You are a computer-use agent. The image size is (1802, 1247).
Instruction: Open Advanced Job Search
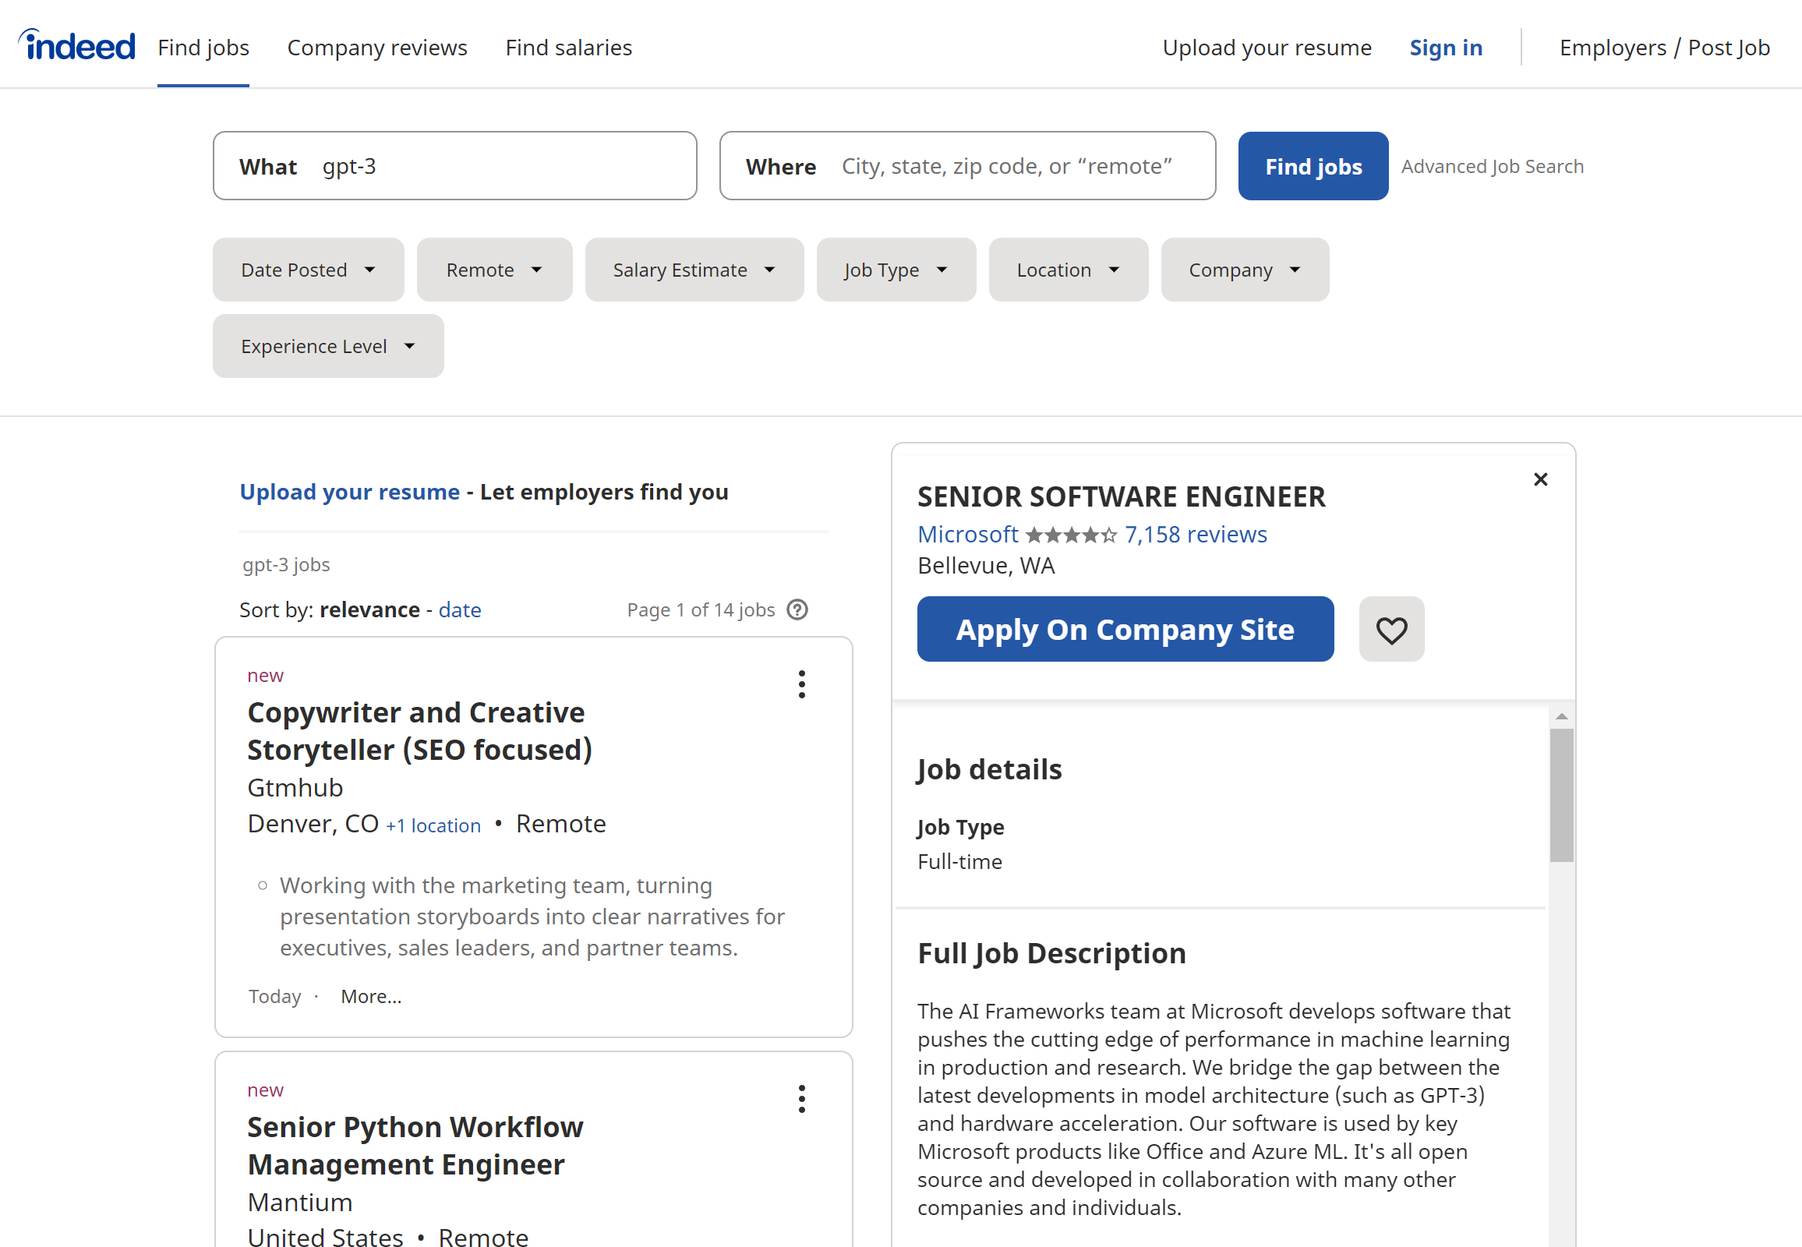[x=1492, y=167]
